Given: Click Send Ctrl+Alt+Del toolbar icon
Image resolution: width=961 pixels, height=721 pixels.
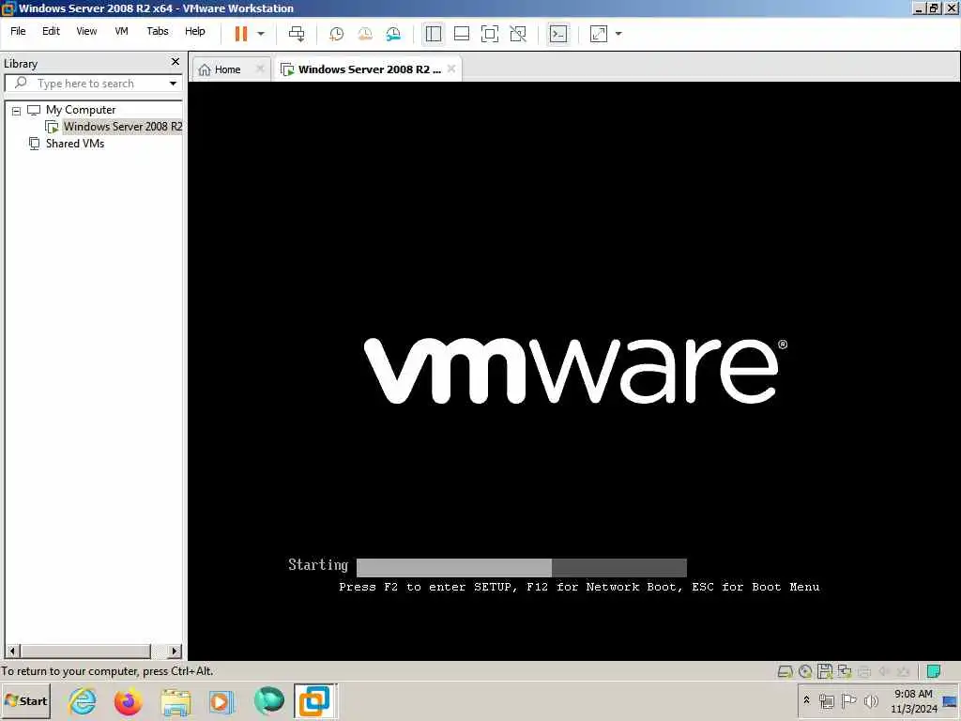Looking at the screenshot, I should (297, 34).
